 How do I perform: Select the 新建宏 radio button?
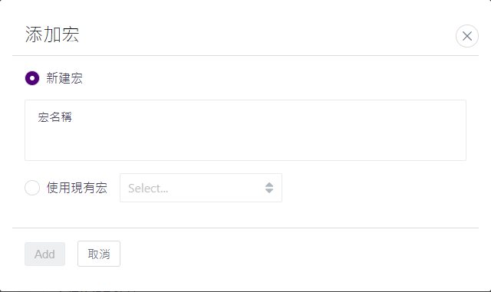(32, 78)
